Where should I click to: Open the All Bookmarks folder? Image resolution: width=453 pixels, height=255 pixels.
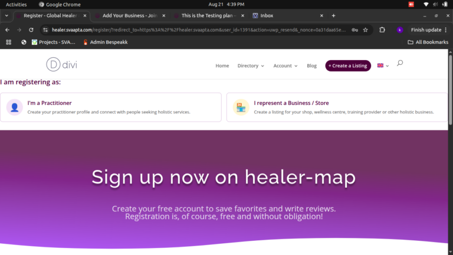click(x=428, y=42)
